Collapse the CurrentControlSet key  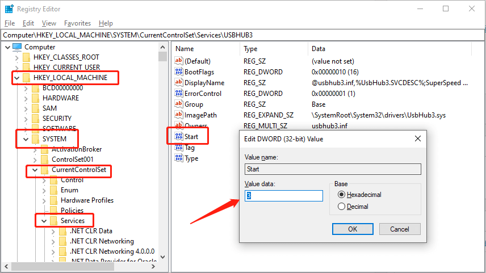point(35,170)
